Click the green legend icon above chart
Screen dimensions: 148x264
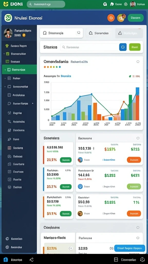click(130, 76)
